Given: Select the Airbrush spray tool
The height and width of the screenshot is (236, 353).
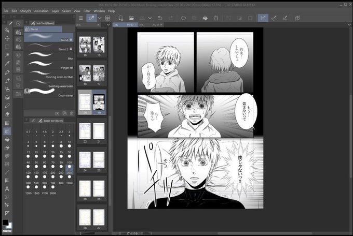Looking at the screenshot, I should click(x=7, y=89).
